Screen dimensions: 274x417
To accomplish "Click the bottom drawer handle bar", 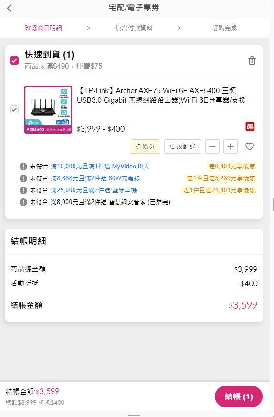I will pos(134,415).
